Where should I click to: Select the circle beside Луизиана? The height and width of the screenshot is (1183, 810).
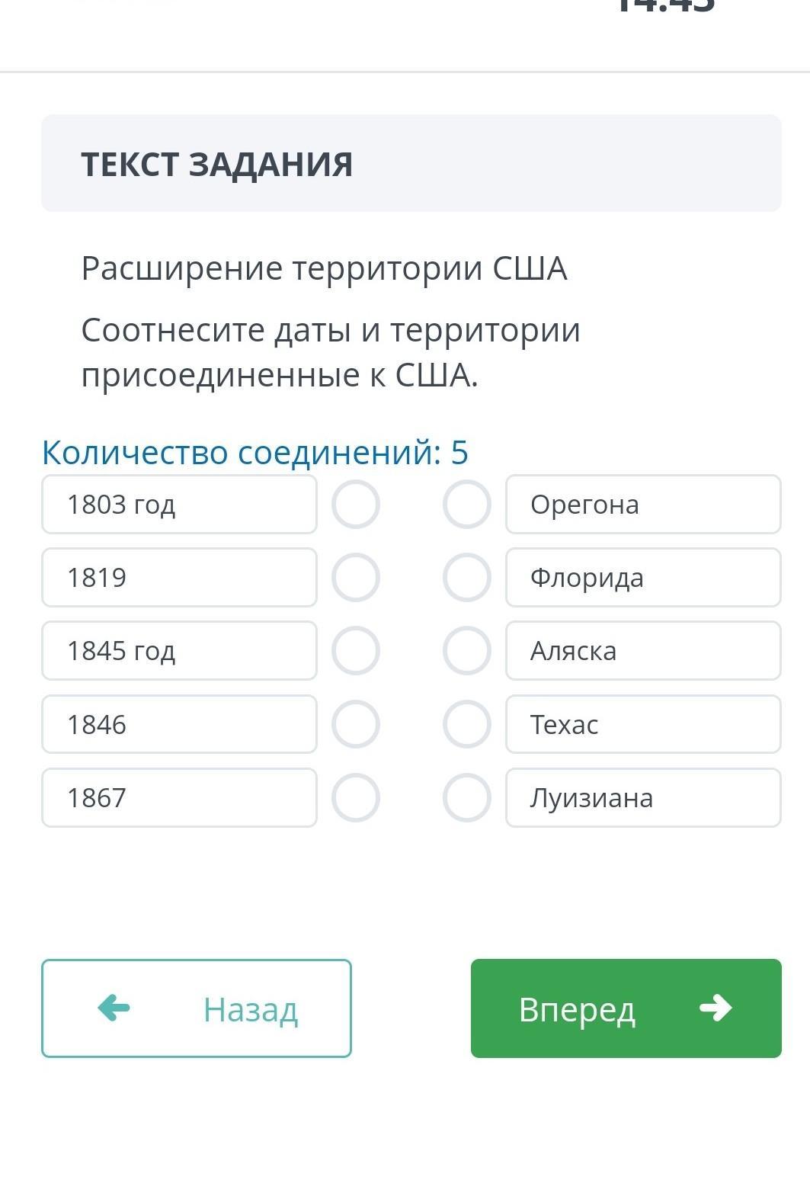click(466, 797)
